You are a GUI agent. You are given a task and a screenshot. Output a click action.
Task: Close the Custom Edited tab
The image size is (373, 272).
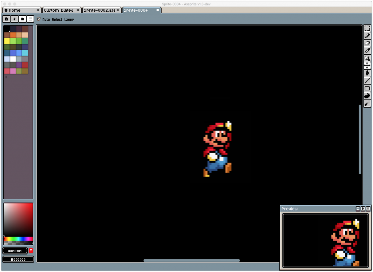pos(78,10)
